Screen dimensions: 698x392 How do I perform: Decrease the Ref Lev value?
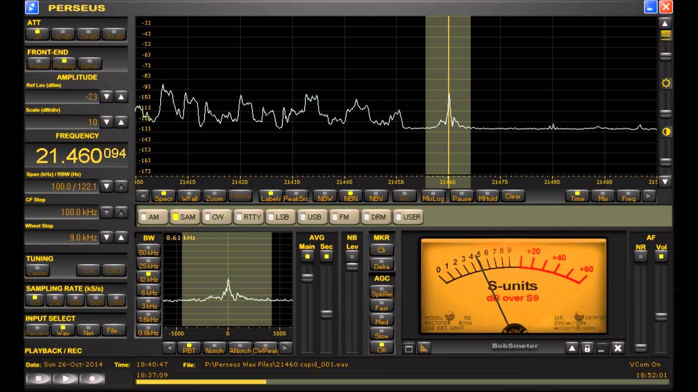click(x=107, y=97)
